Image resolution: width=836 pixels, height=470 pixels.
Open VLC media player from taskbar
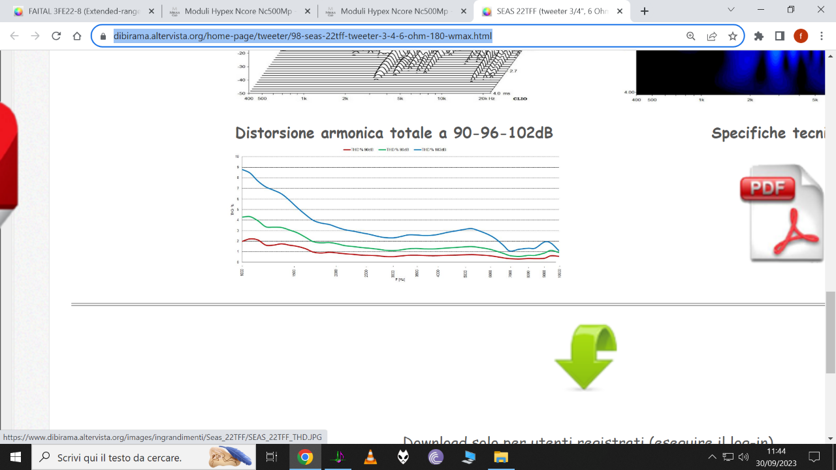click(x=370, y=457)
